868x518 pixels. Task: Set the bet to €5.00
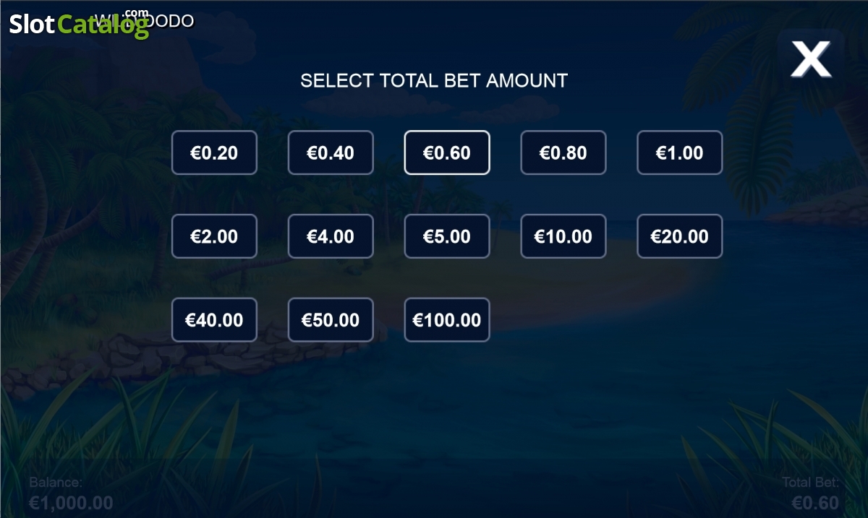coord(447,236)
